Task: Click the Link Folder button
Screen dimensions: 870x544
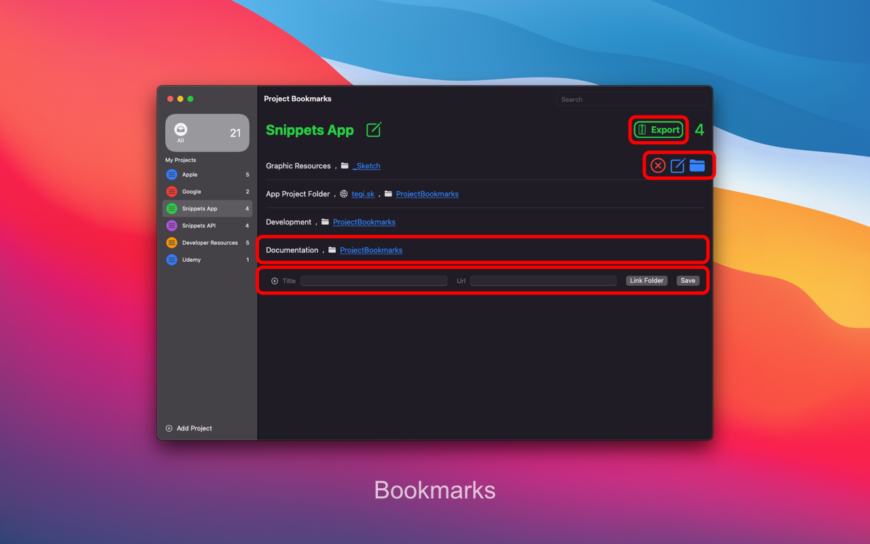Action: point(646,281)
